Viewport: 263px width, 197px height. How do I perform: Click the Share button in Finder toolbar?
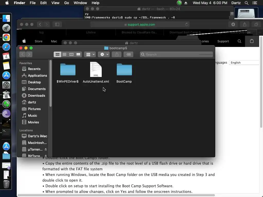[x=117, y=54]
